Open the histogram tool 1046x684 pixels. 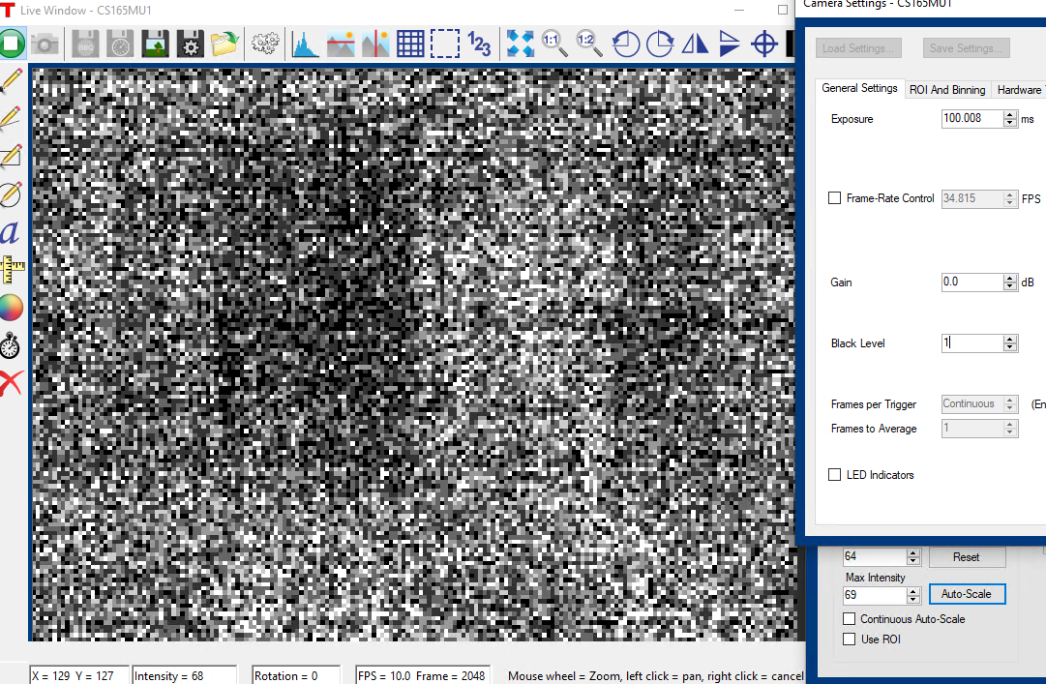click(305, 44)
